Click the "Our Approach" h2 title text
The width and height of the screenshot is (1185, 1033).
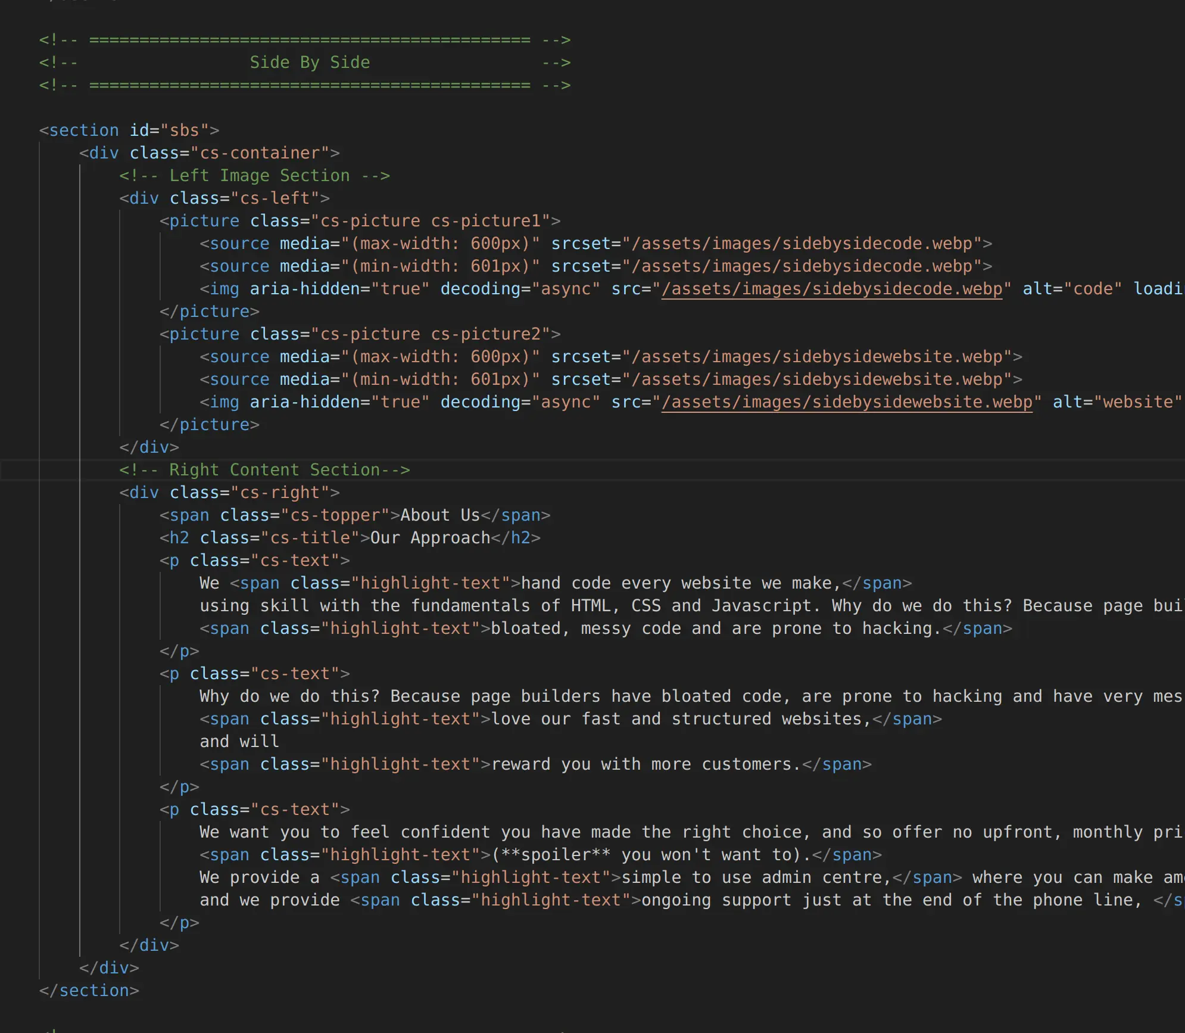point(430,538)
